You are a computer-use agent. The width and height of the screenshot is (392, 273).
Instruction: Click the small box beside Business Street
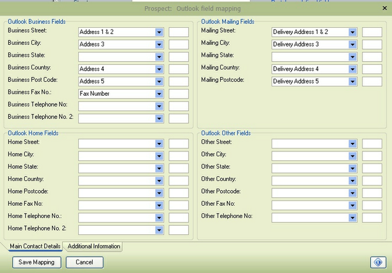[178, 32]
